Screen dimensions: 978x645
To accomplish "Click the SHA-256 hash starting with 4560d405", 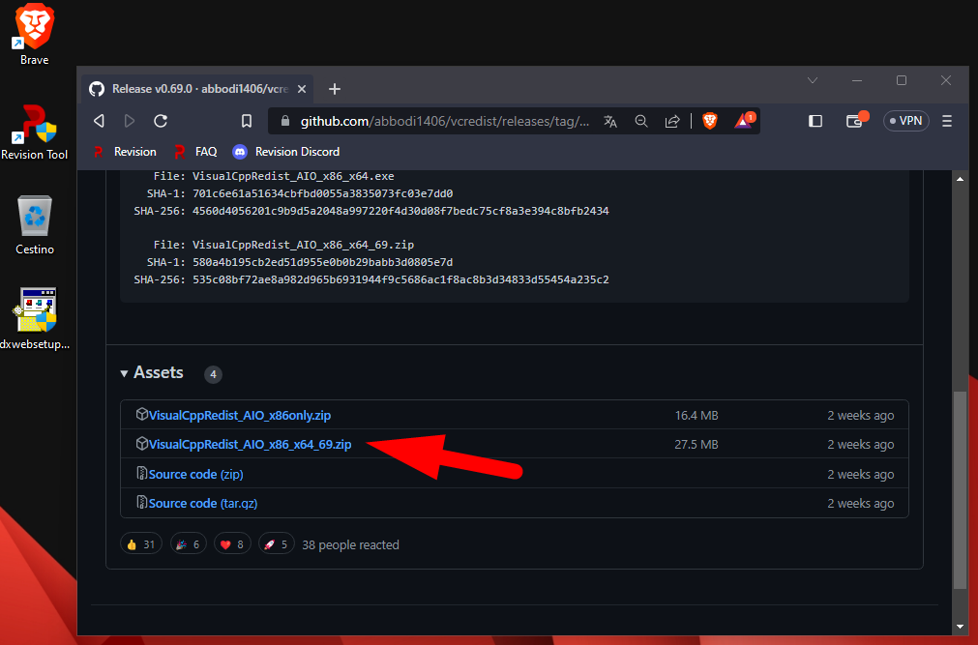I will pyautogui.click(x=400, y=212).
